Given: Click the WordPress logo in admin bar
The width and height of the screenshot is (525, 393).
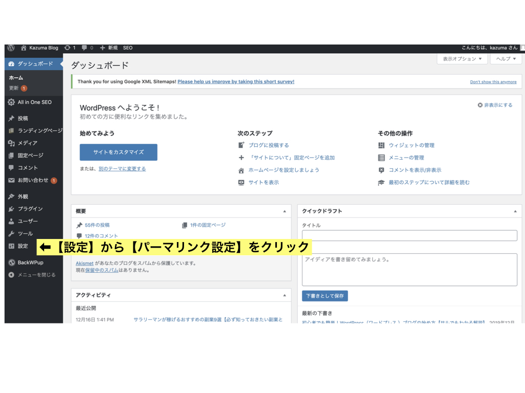Looking at the screenshot, I should 11,48.
